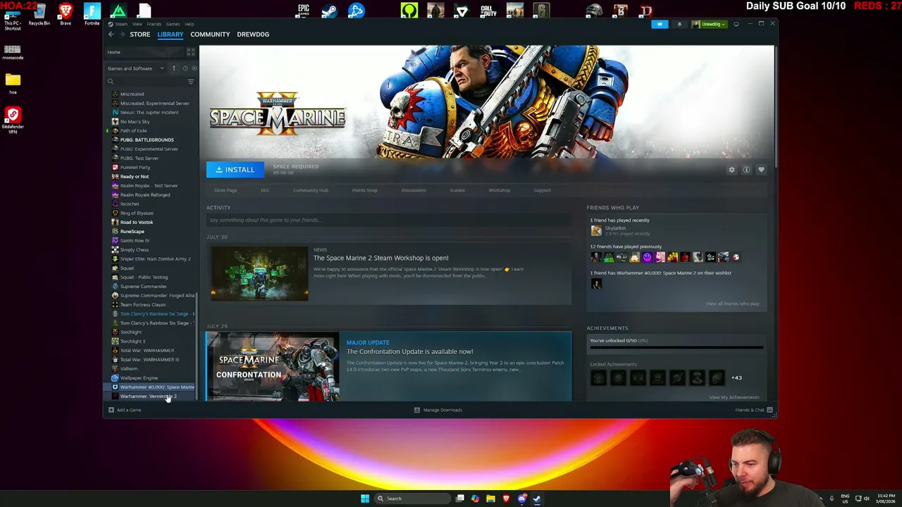Filter by ready to play icon

click(194, 68)
